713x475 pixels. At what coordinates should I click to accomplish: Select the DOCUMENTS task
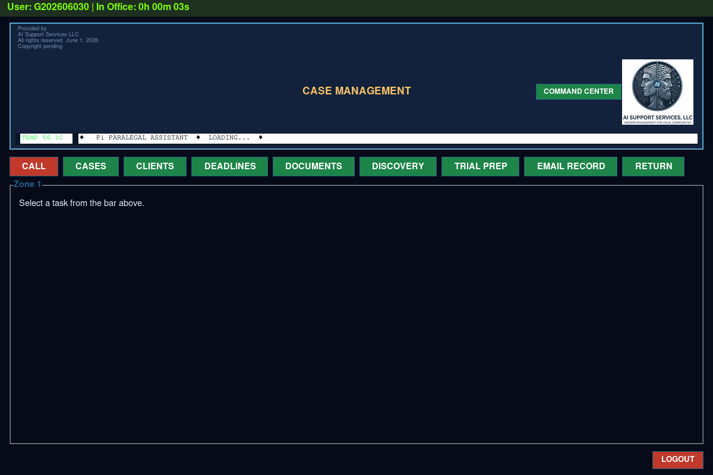click(314, 166)
